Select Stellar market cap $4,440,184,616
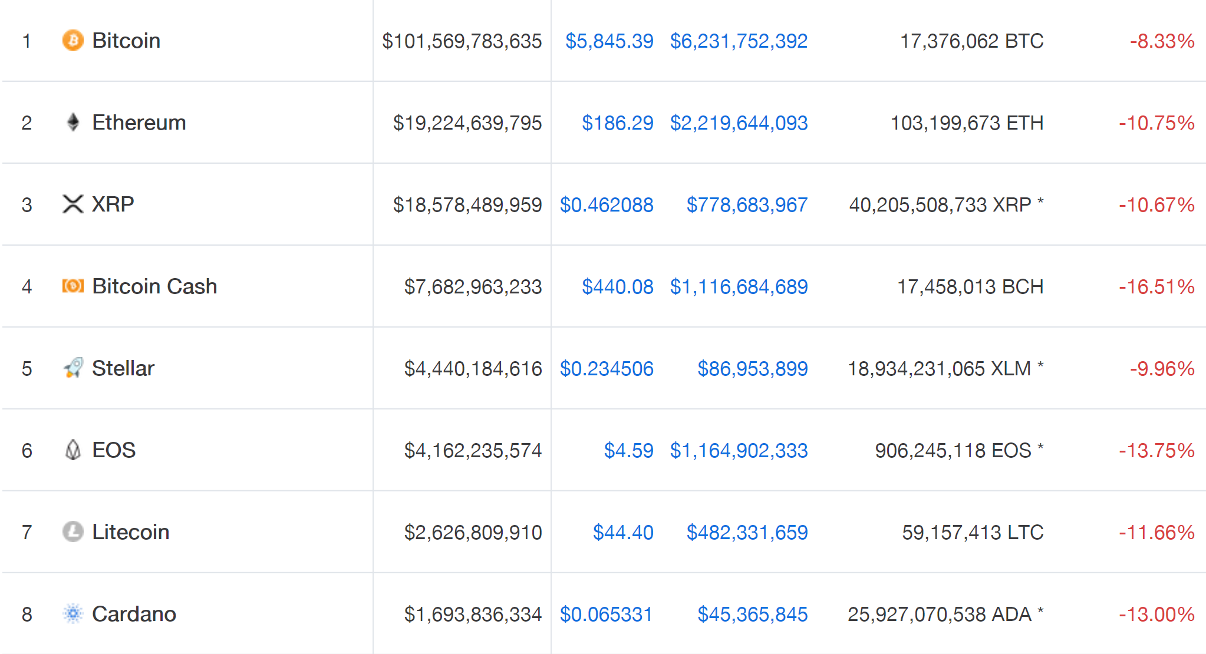Image resolution: width=1206 pixels, height=654 pixels. [x=473, y=368]
